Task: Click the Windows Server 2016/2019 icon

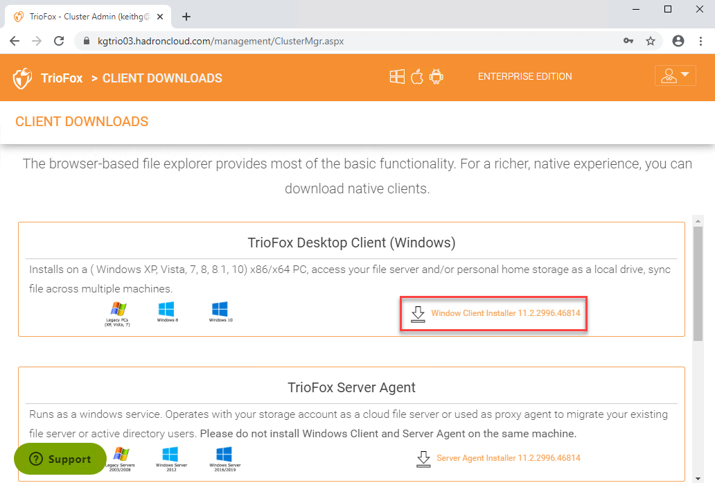Action: click(x=224, y=459)
